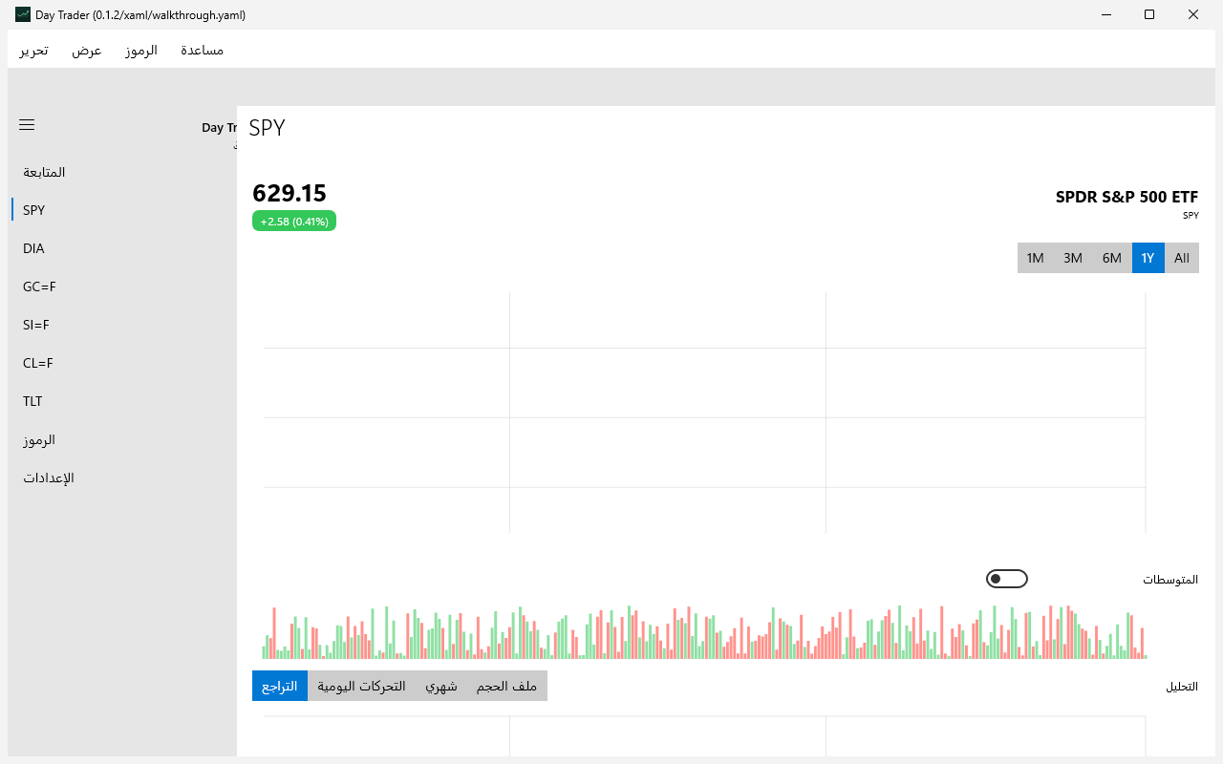Click the Day Trader app icon in title bar
Image resolution: width=1223 pixels, height=764 pixels.
[x=23, y=15]
